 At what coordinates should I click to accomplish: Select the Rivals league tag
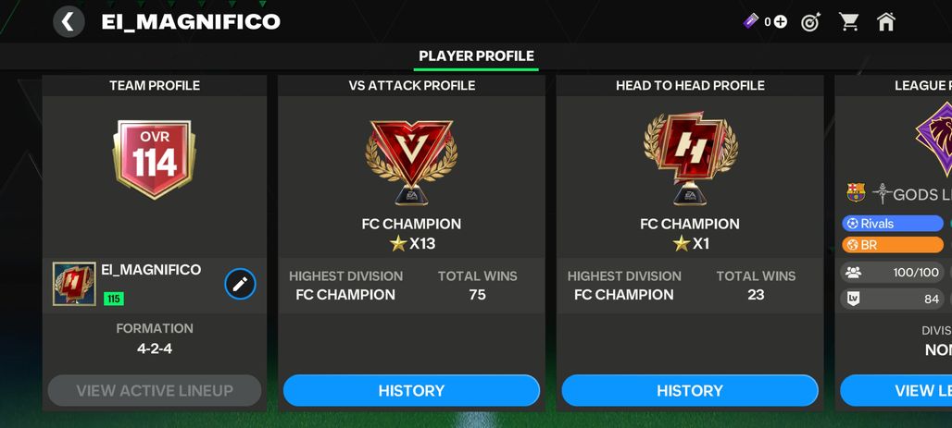(x=893, y=224)
